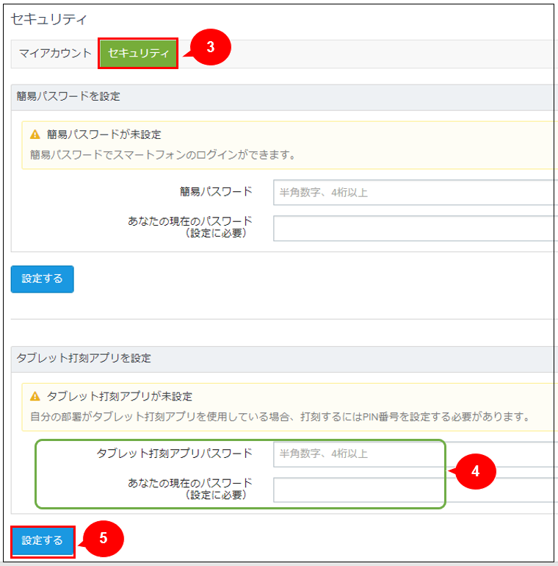Open the マイアカウント tab

(55, 53)
